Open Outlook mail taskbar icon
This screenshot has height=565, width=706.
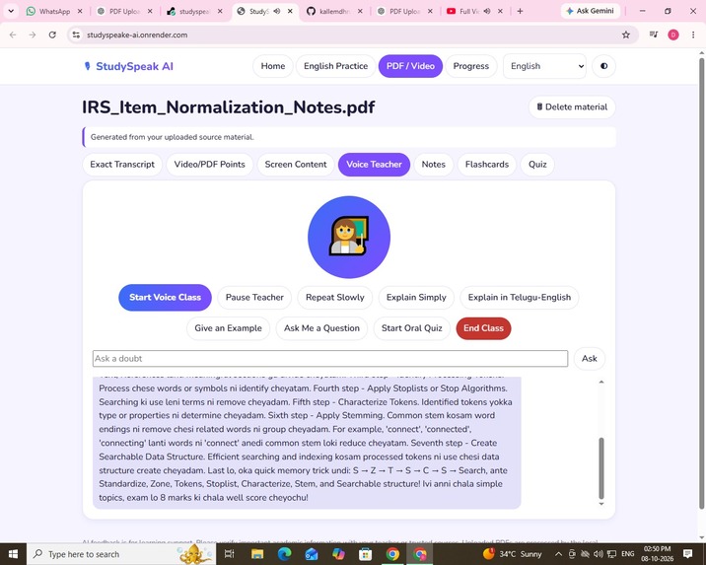(312, 554)
